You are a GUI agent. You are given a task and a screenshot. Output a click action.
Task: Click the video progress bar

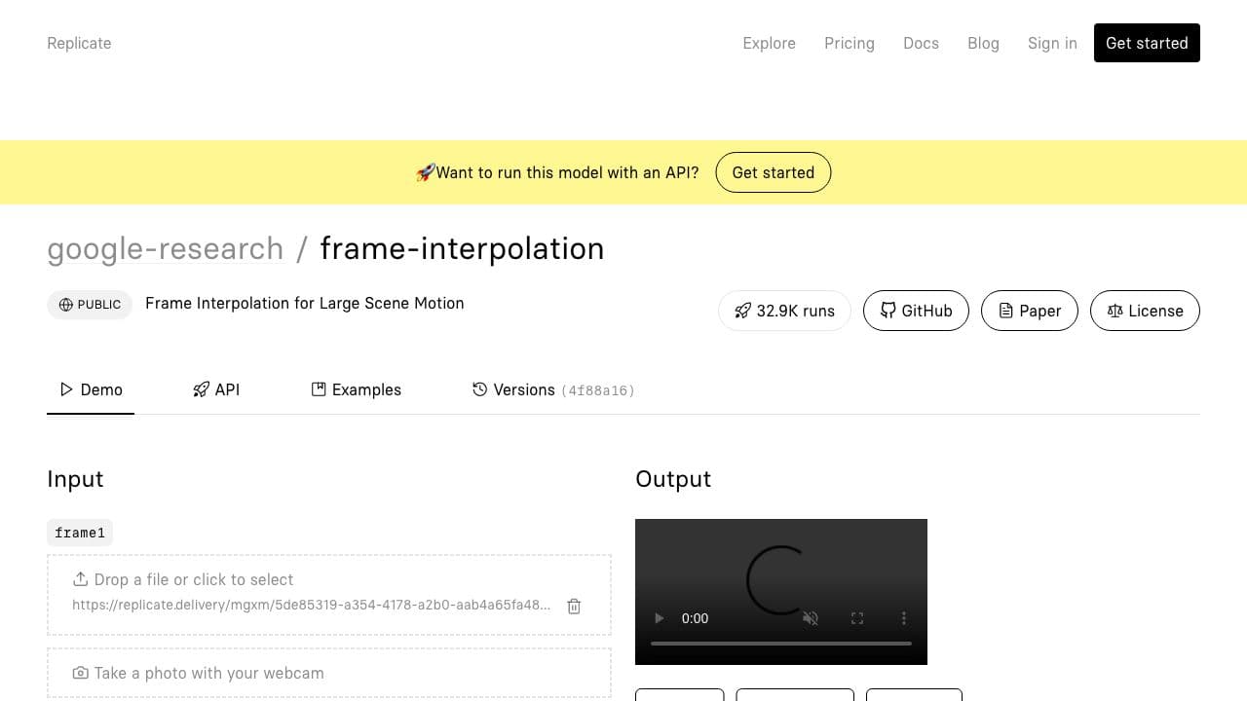click(x=781, y=644)
